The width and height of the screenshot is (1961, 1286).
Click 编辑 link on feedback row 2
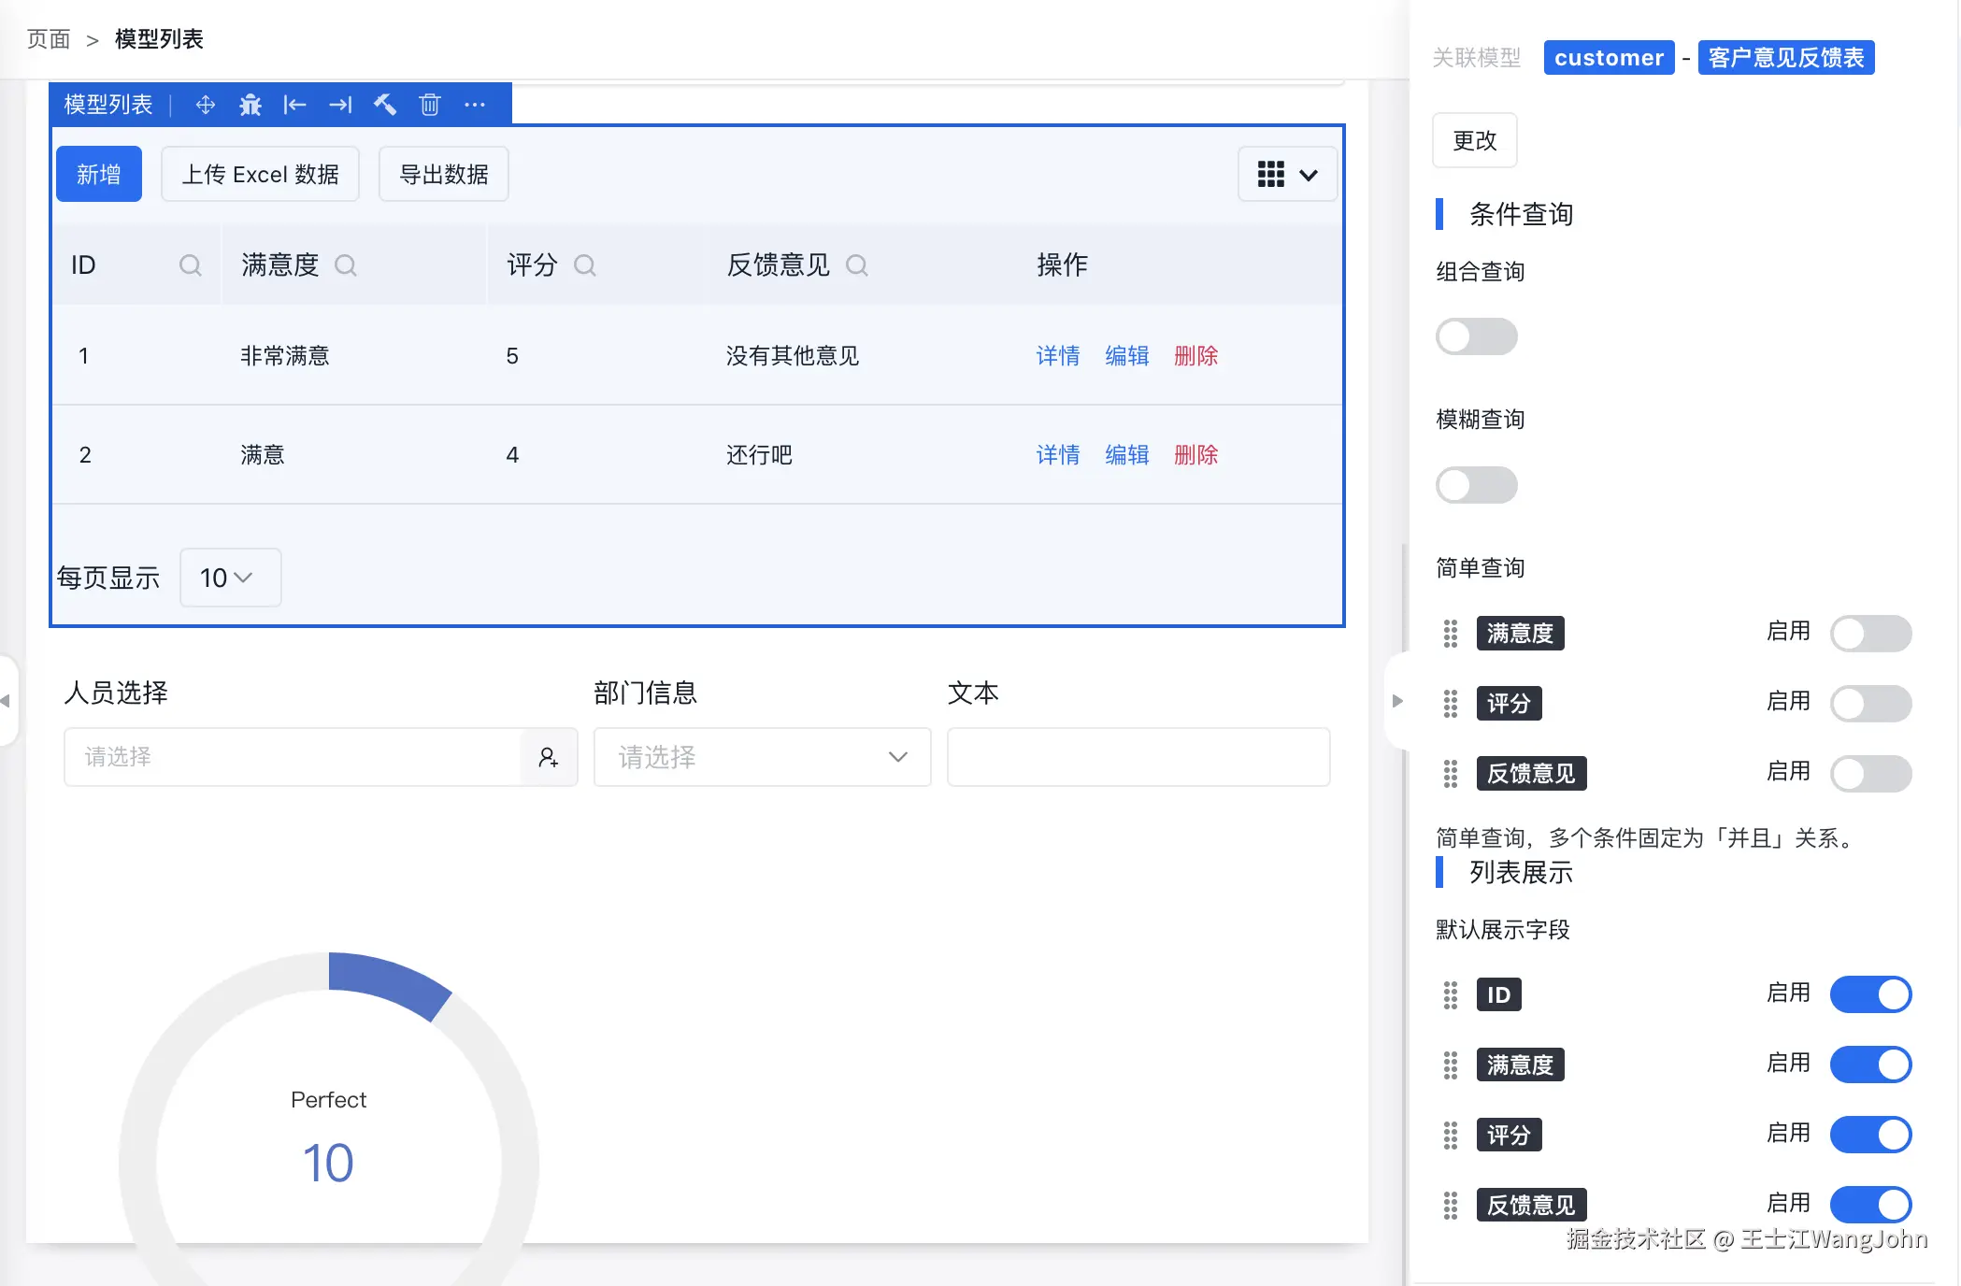1126,455
